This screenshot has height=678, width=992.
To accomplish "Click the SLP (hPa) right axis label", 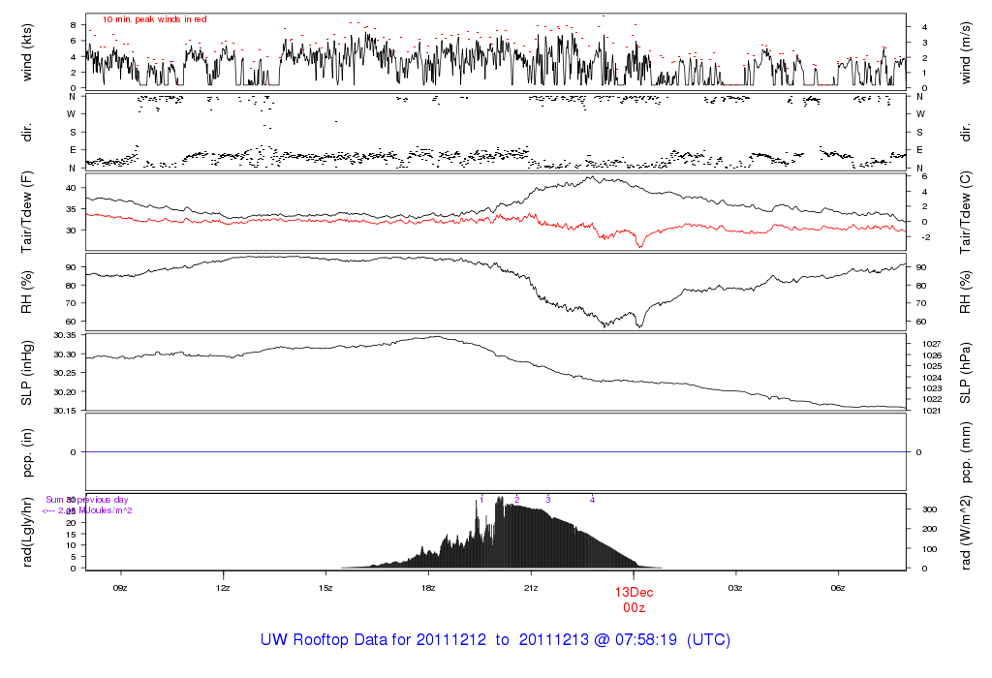I will point(966,371).
